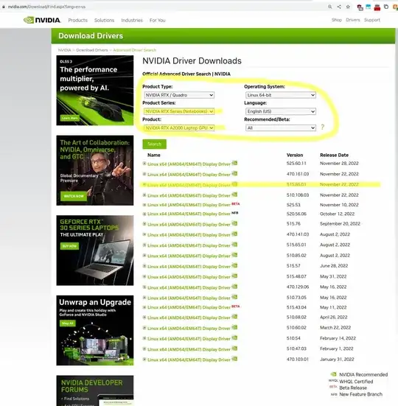Click the NFB badge on the 520.56.06 row
Image resolution: width=398 pixels, height=406 pixels.
(234, 213)
